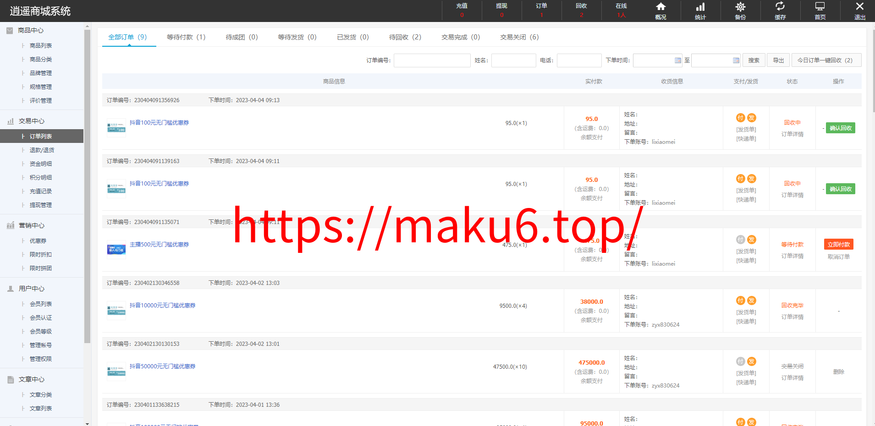Image resolution: width=875 pixels, height=426 pixels.
Task: Focus the 姓名 input field
Action: click(x=514, y=60)
